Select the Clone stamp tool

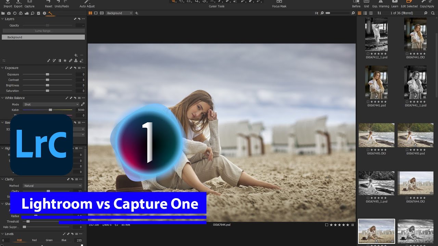[76, 60]
